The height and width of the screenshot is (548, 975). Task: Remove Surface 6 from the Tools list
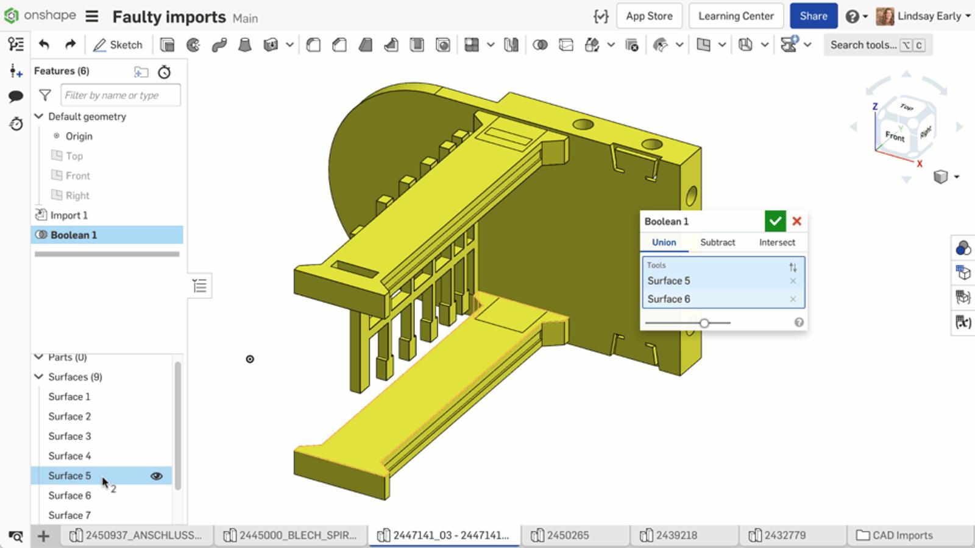click(793, 299)
